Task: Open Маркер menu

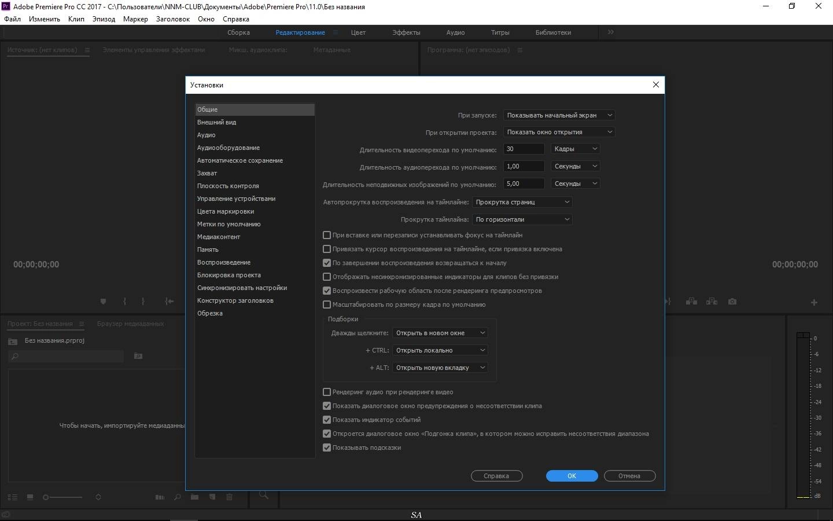Action: 135,19
